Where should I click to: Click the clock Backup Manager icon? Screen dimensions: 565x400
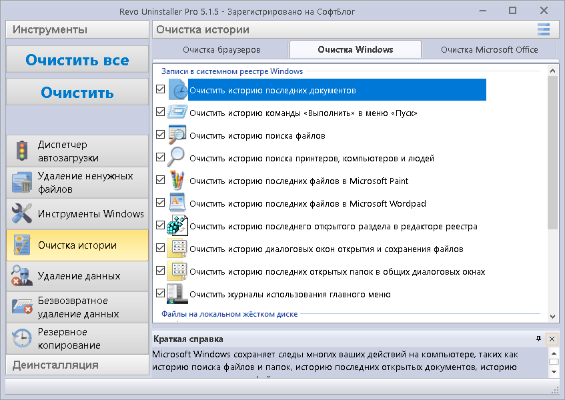pos(22,339)
